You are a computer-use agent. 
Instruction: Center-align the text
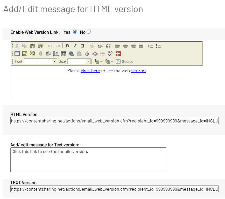125,46
